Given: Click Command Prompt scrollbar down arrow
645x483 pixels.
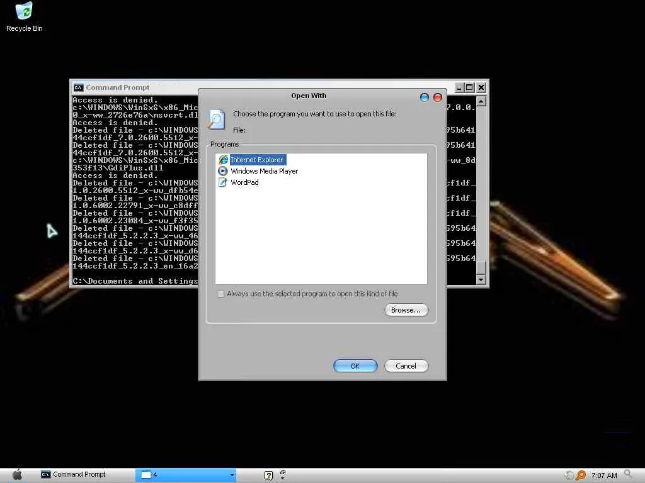Looking at the screenshot, I should tap(481, 280).
